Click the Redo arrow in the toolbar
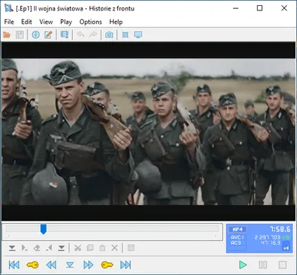Image resolution: width=297 pixels, height=275 pixels. click(94, 35)
